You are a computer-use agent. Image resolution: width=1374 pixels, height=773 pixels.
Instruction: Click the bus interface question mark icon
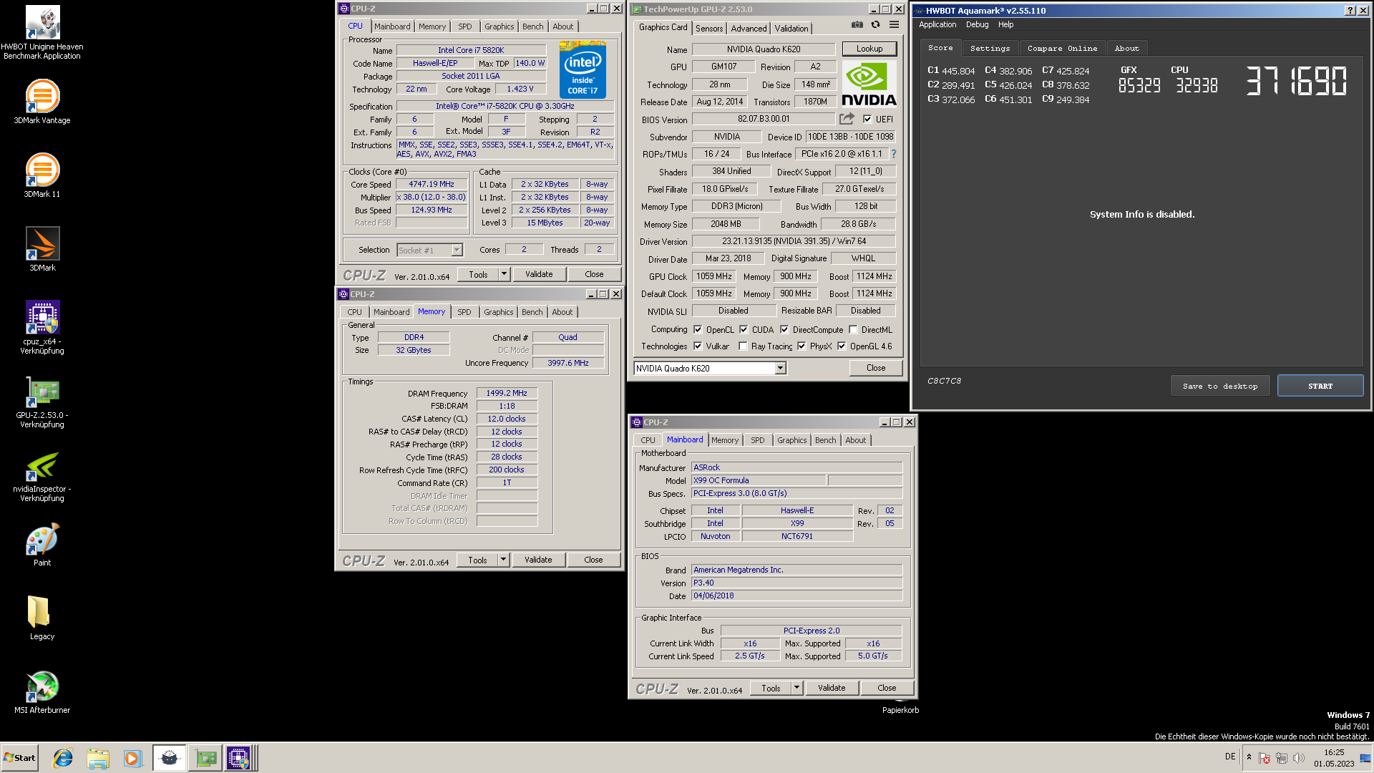point(893,154)
